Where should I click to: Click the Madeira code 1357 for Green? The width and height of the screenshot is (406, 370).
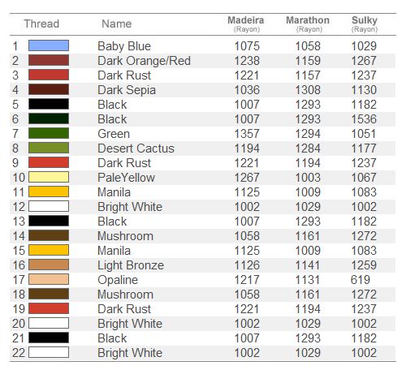coord(247,134)
